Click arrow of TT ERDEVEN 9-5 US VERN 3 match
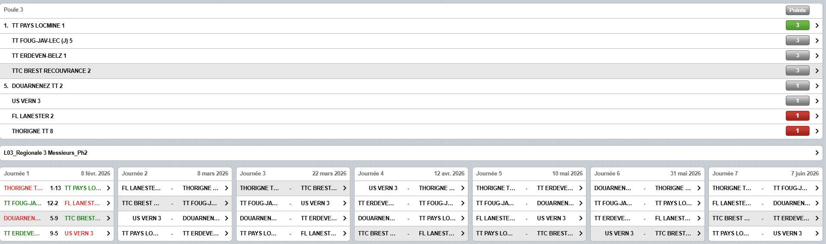 108,233
